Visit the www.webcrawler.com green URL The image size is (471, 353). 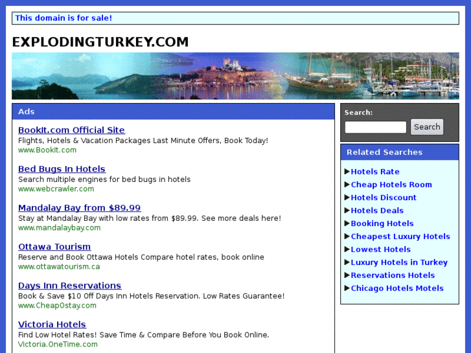[56, 188]
